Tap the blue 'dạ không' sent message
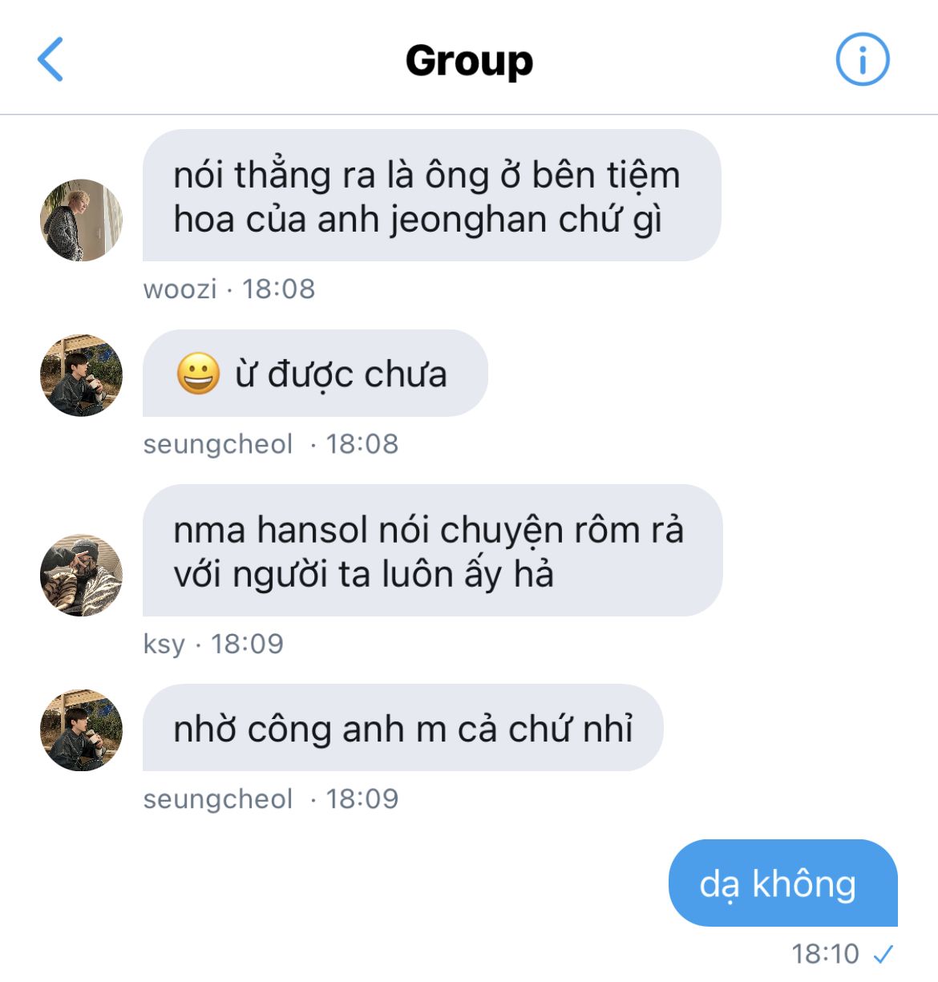The width and height of the screenshot is (938, 982). (783, 883)
